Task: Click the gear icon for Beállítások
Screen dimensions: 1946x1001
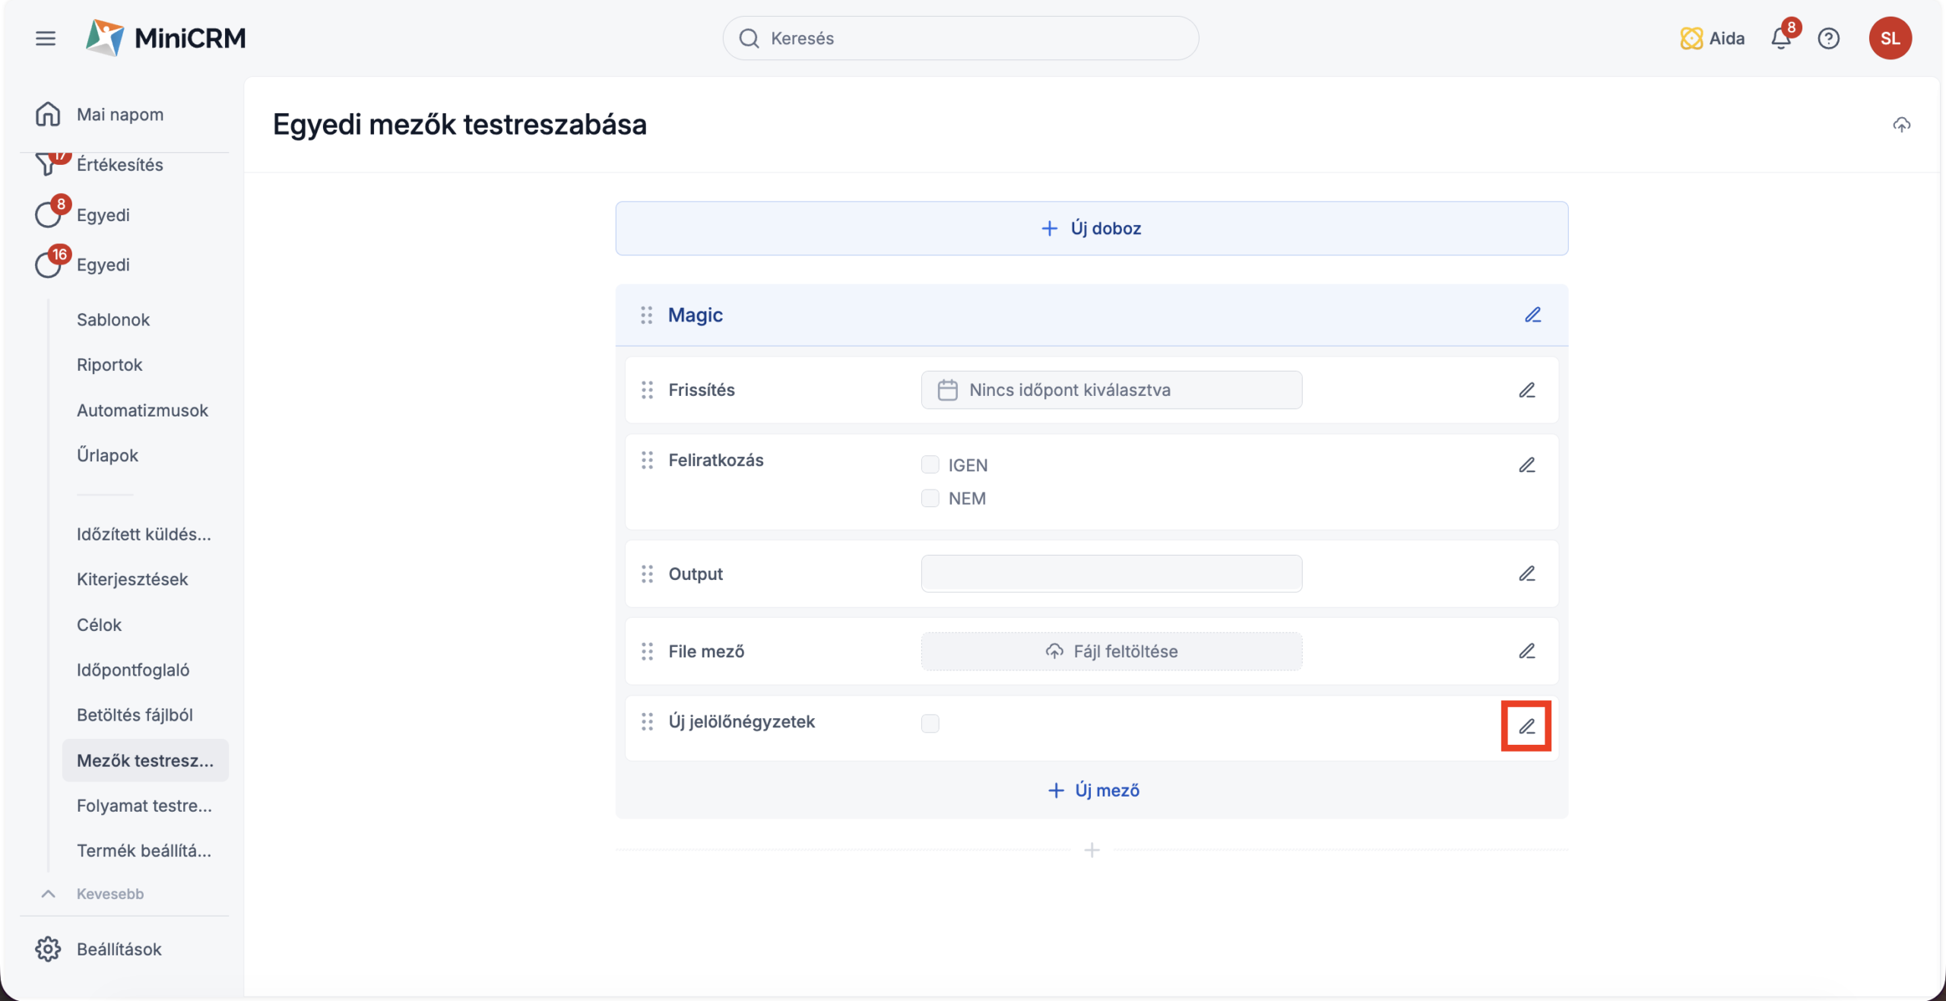Action: pos(48,949)
